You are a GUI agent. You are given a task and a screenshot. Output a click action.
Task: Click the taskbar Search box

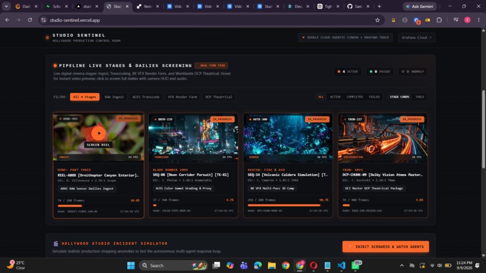(173, 266)
